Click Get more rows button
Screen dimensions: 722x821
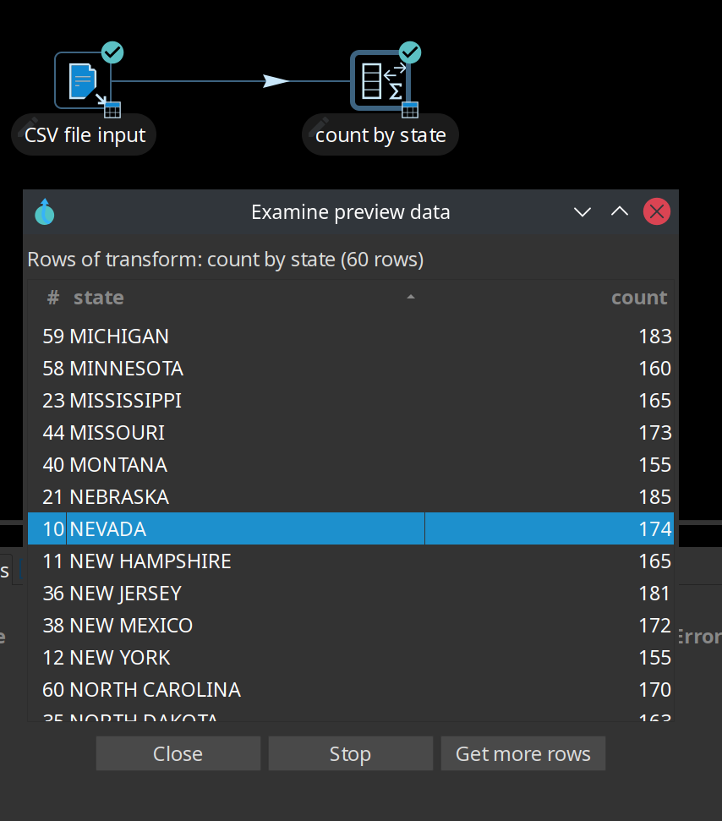tap(522, 753)
